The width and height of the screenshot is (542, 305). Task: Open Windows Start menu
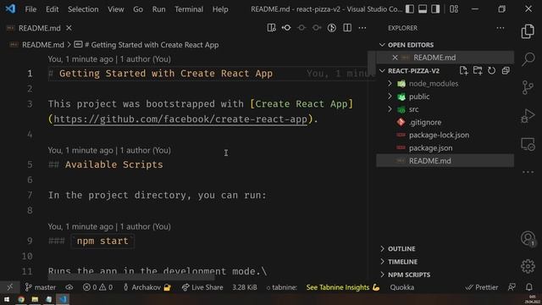tap(7, 299)
